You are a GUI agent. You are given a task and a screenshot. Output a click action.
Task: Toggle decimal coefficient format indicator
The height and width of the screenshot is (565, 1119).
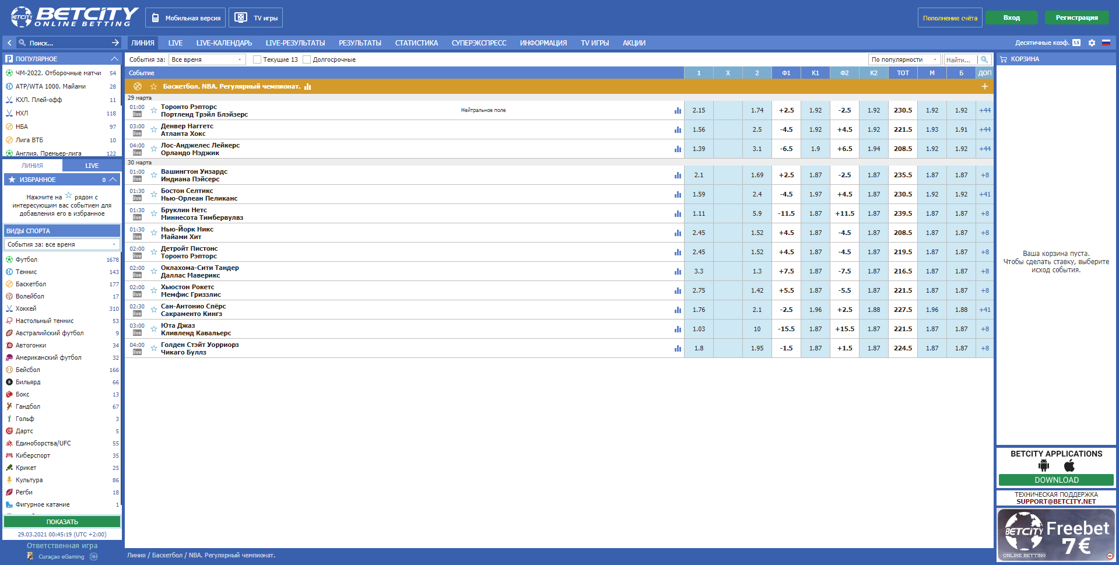[1076, 43]
